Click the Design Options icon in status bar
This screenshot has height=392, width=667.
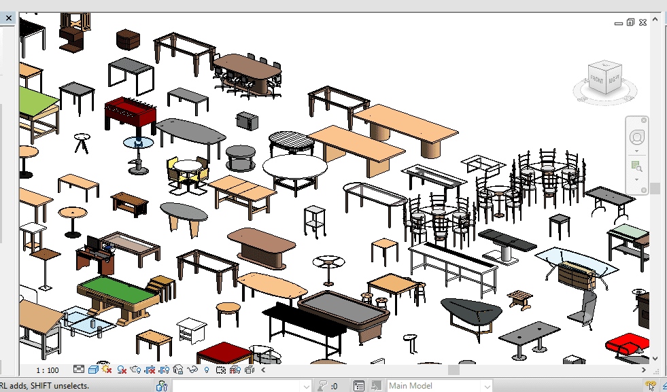359,386
